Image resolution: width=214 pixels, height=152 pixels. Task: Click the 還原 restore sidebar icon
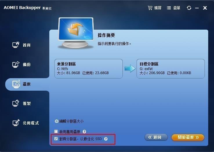click(x=16, y=84)
